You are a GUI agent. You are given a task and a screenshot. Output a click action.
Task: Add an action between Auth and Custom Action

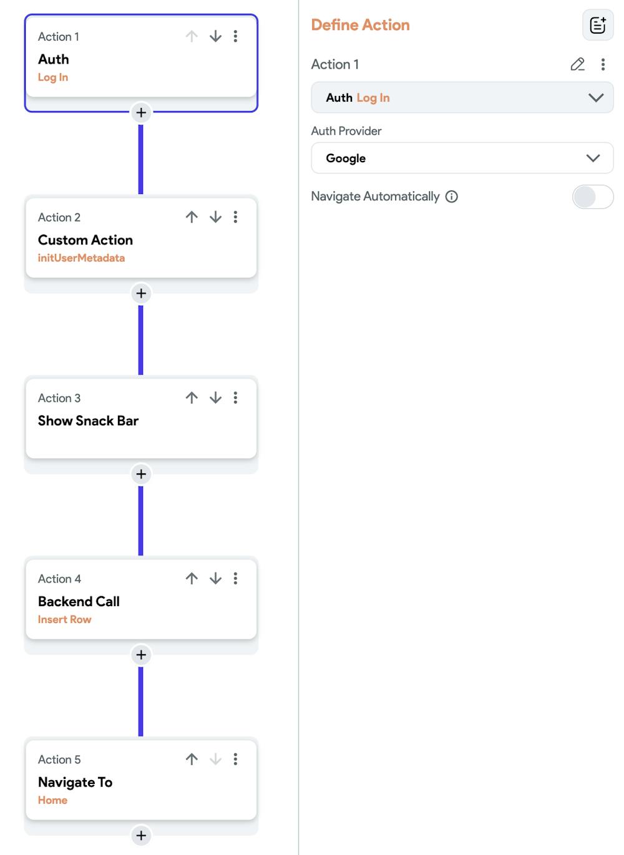(141, 112)
